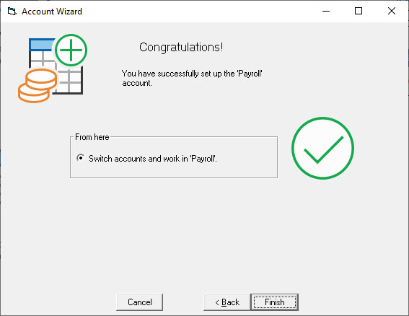Minimize the Account Wizard window
The width and height of the screenshot is (409, 316).
pyautogui.click(x=326, y=12)
